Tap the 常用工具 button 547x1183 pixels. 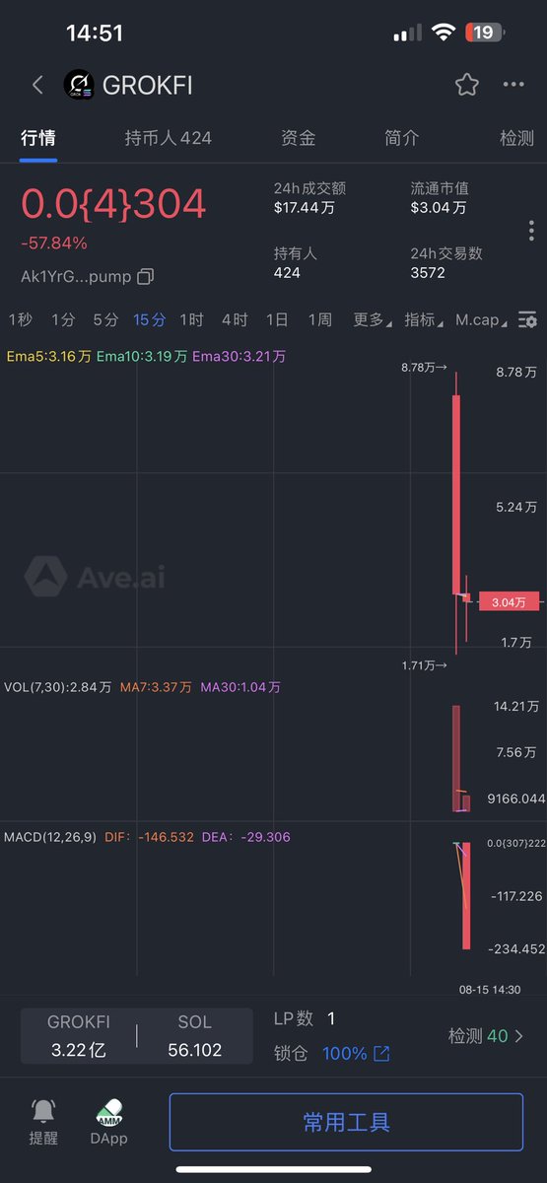click(x=346, y=1122)
